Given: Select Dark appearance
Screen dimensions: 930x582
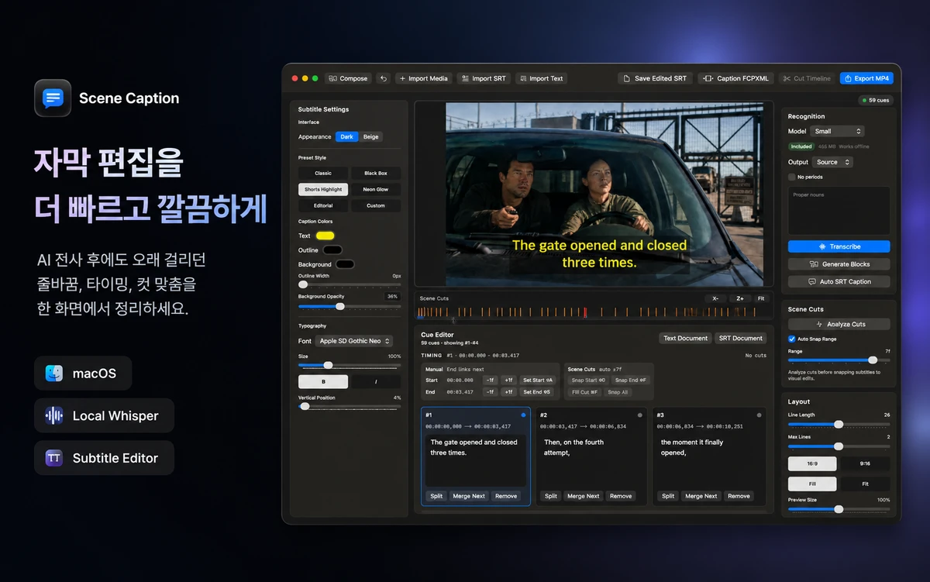Looking at the screenshot, I should pos(346,136).
